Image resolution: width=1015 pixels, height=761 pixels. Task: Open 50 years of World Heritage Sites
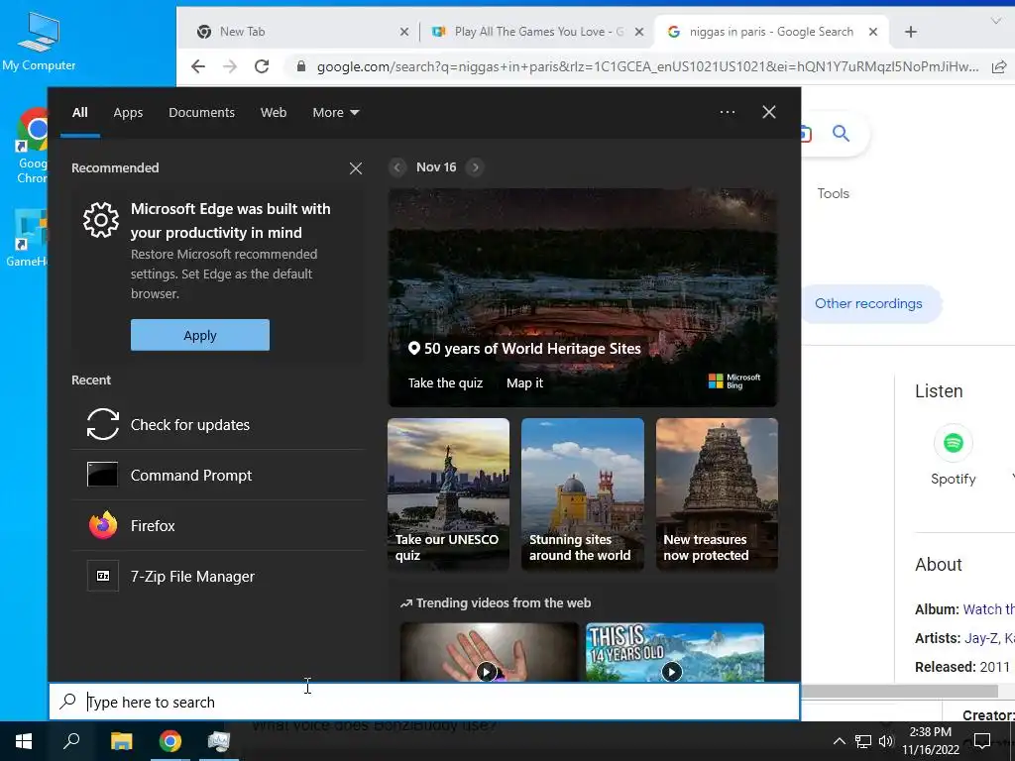click(x=532, y=349)
